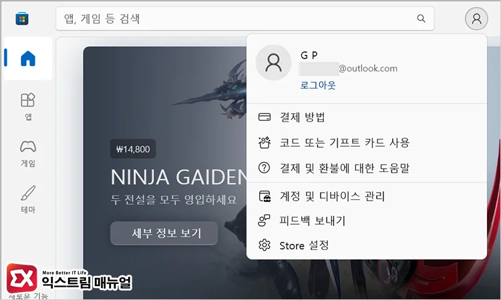Click the large avatar in account flyout
Screen dimensions: 501x300
coord(273,63)
